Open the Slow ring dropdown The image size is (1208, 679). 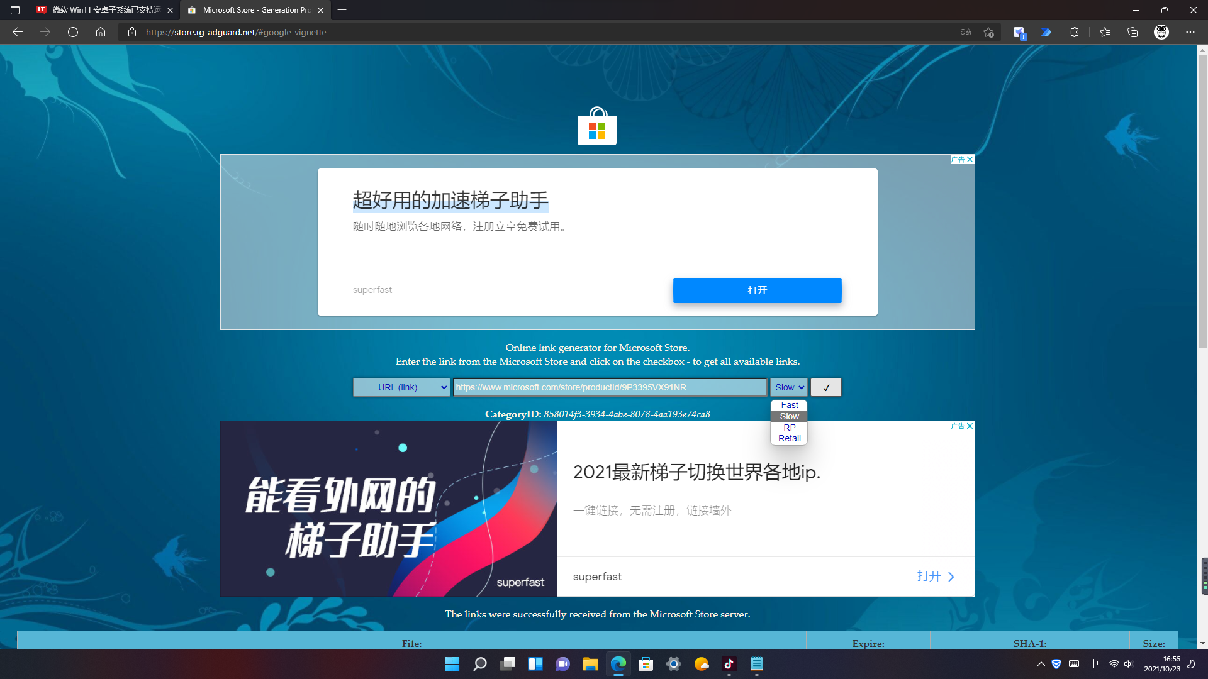[x=789, y=387]
